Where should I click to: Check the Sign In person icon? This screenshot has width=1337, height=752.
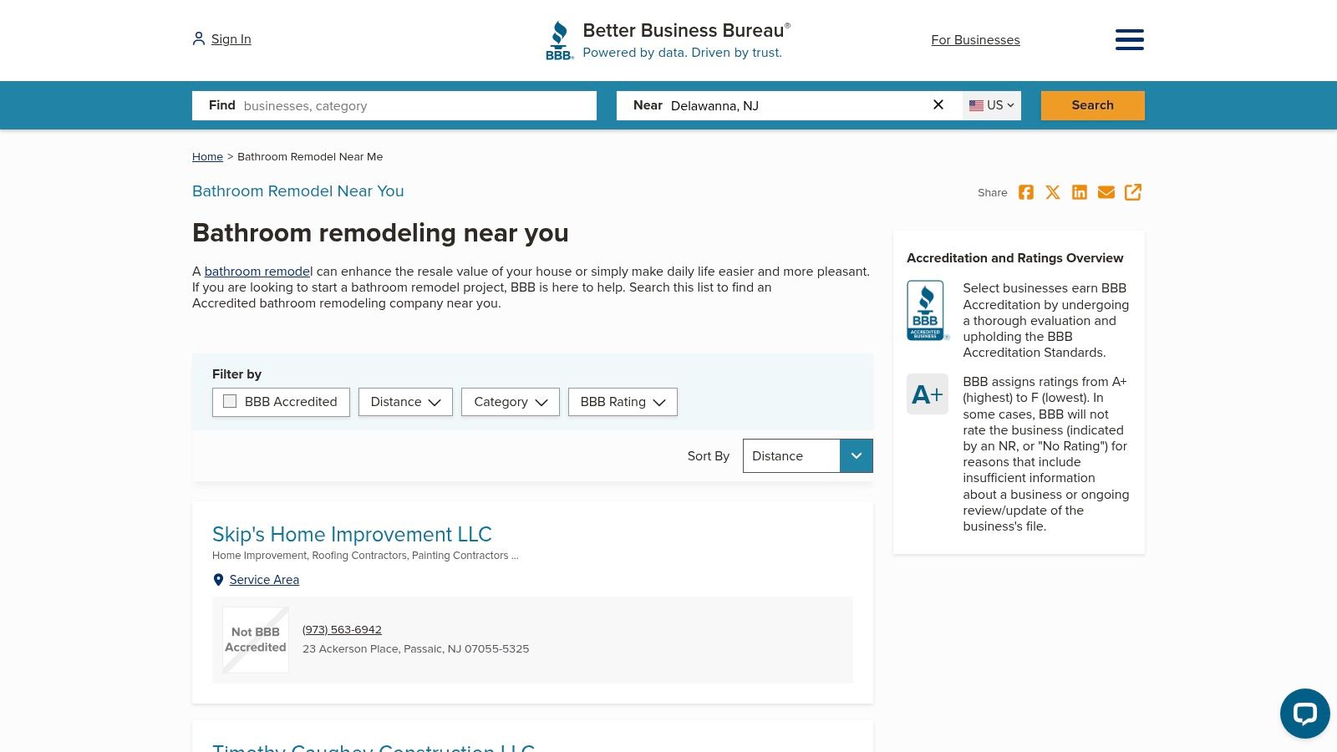pyautogui.click(x=198, y=38)
